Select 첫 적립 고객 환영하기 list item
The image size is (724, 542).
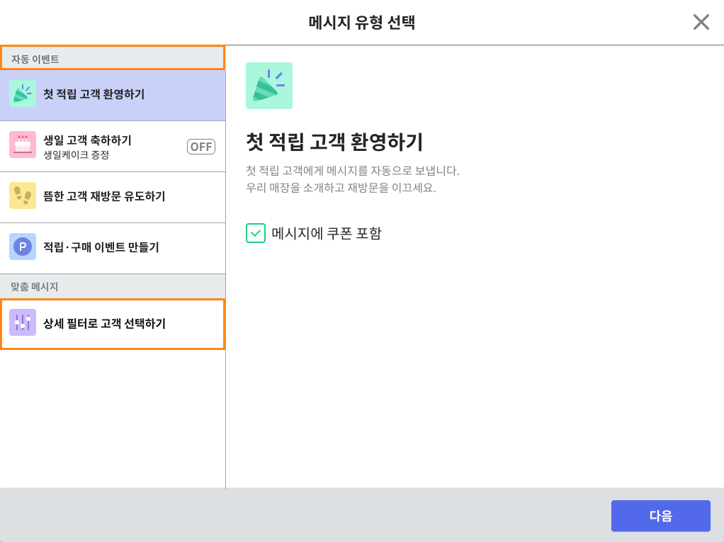[113, 96]
